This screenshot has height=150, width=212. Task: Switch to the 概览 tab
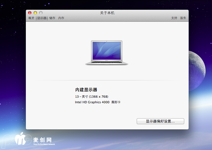(x=31, y=18)
